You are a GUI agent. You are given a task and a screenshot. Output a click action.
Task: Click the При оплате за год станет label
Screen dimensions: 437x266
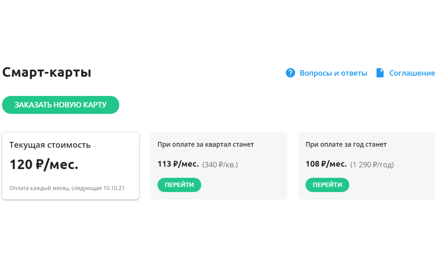(346, 145)
